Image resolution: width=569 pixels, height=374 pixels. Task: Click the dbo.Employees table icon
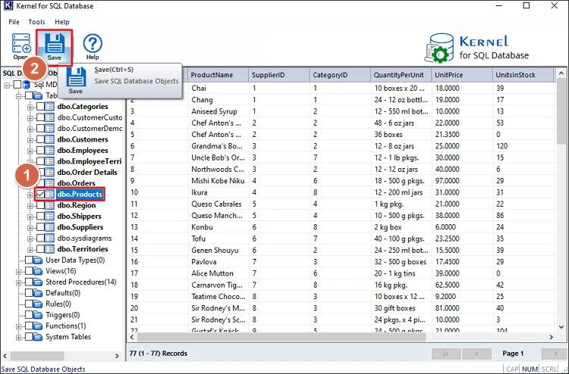click(x=50, y=150)
